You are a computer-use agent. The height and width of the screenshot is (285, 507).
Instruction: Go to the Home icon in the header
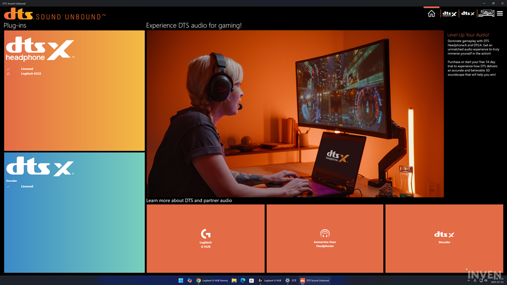431,14
